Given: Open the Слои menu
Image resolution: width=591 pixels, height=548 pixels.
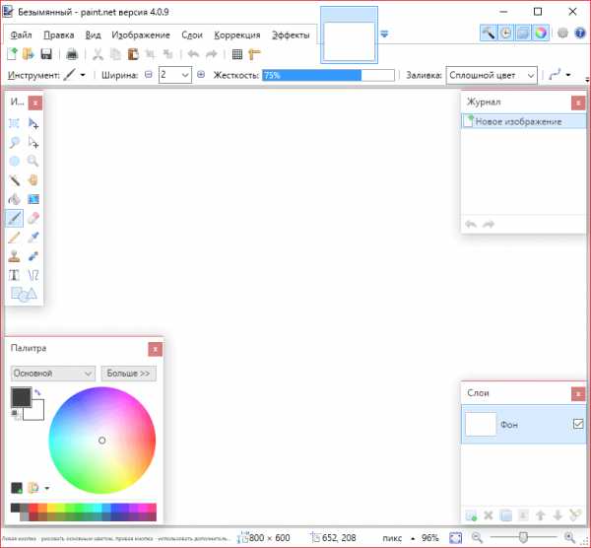Looking at the screenshot, I should pyautogui.click(x=192, y=35).
